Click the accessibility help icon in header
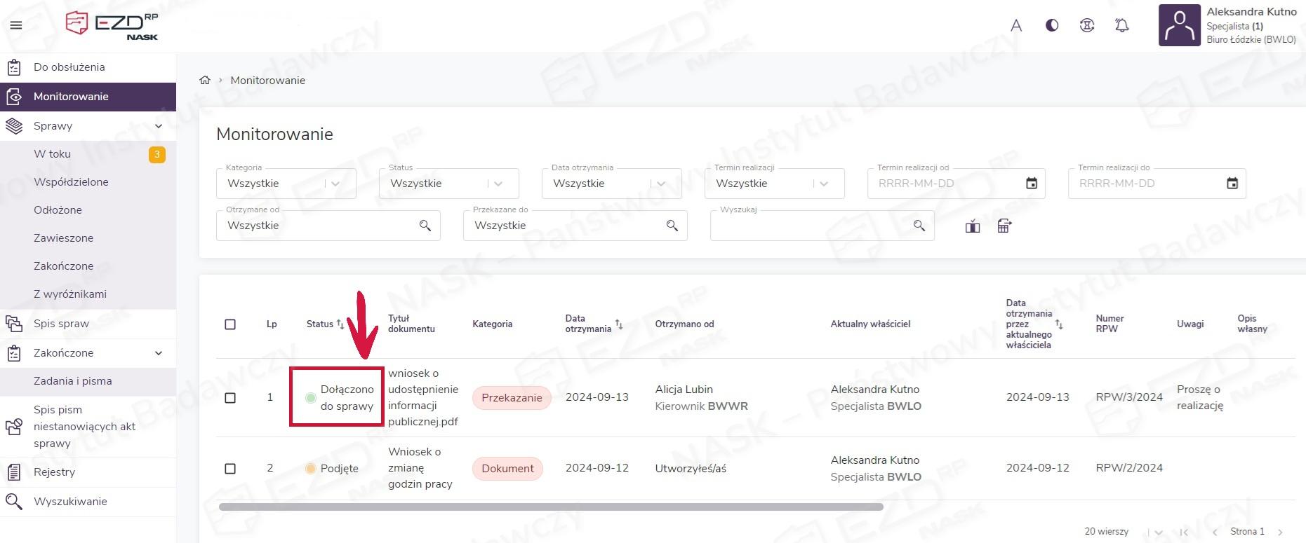The height and width of the screenshot is (543, 1306). pyautogui.click(x=1086, y=26)
